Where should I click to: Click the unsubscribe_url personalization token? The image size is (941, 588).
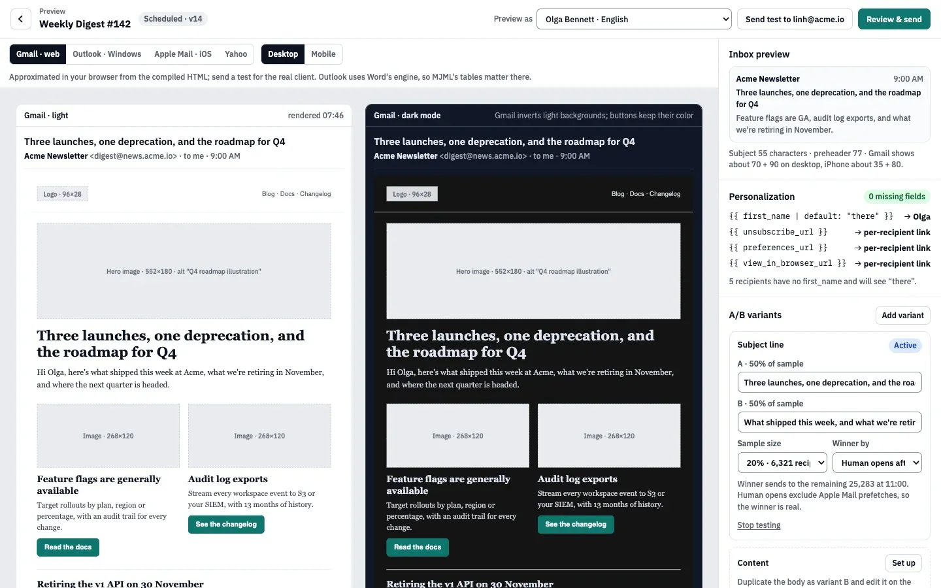778,232
